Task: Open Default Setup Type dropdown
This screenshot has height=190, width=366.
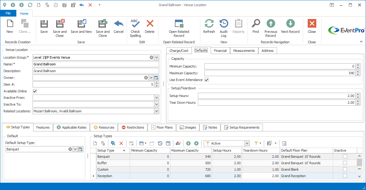Action: point(75,149)
